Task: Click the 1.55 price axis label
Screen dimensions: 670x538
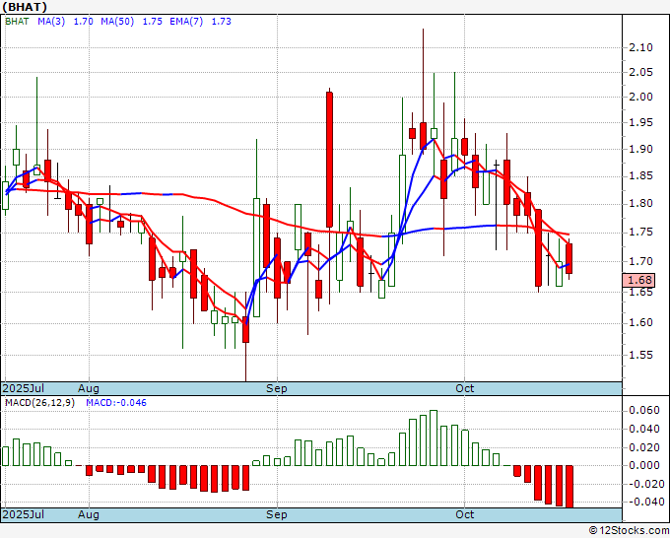Action: tap(641, 355)
